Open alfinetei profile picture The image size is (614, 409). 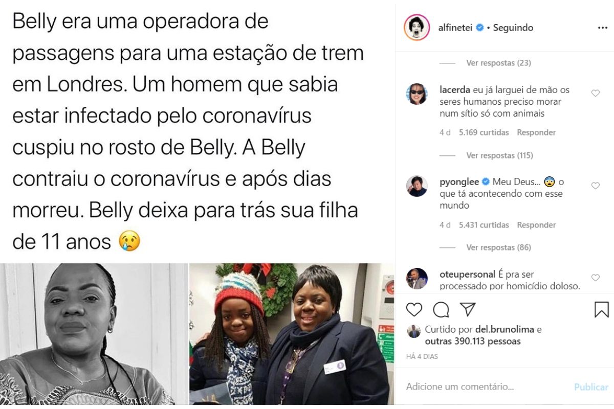click(417, 28)
